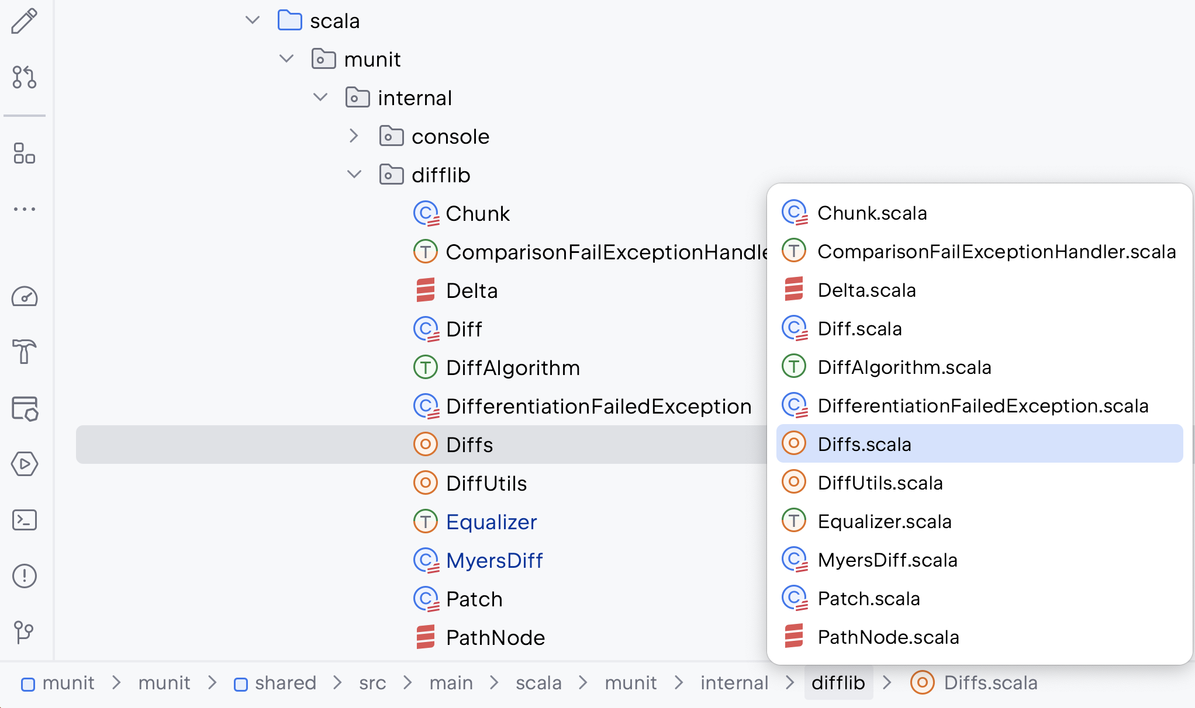
Task: Open the Profiler gauge tool window
Action: coord(24,297)
